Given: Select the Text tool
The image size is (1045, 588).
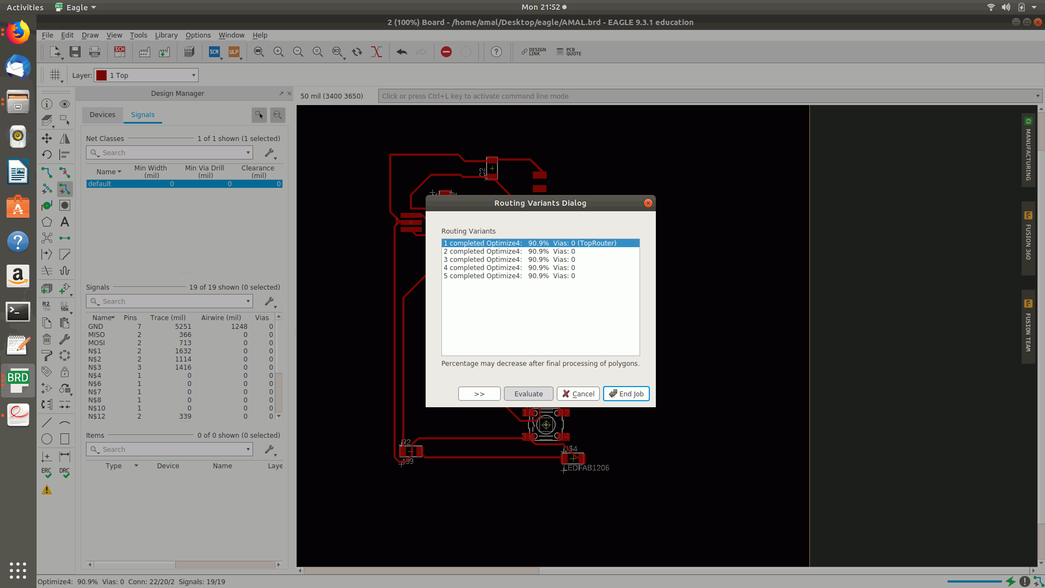Looking at the screenshot, I should point(65,222).
